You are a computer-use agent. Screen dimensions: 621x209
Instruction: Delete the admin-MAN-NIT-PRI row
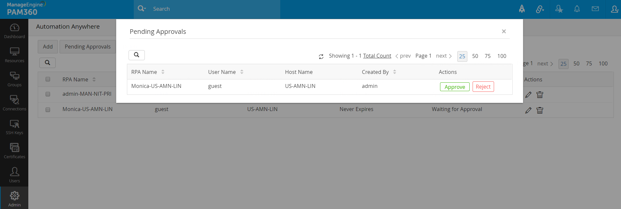(540, 95)
